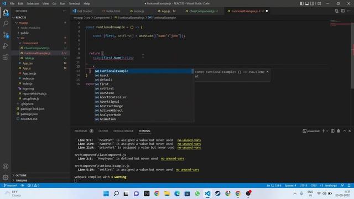
Task: Change encoding via UTF-8
Action: point(304,186)
